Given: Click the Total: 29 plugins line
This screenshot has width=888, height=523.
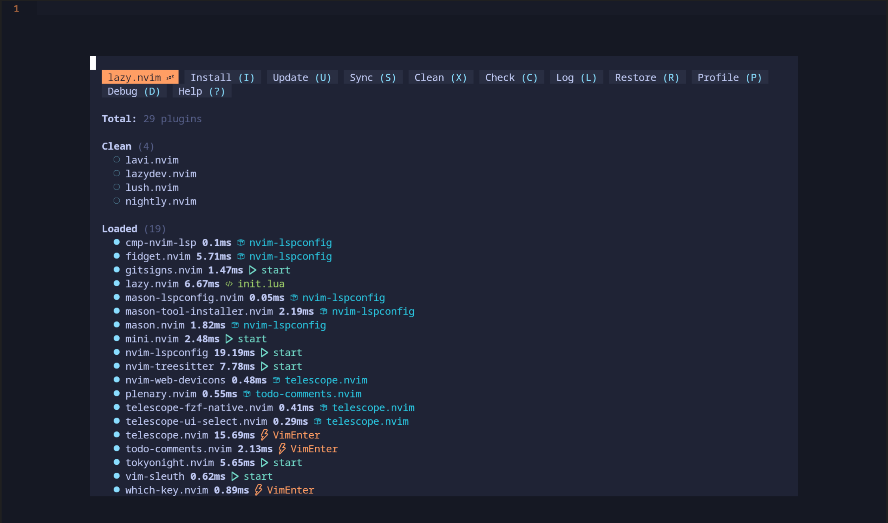Looking at the screenshot, I should pos(152,119).
